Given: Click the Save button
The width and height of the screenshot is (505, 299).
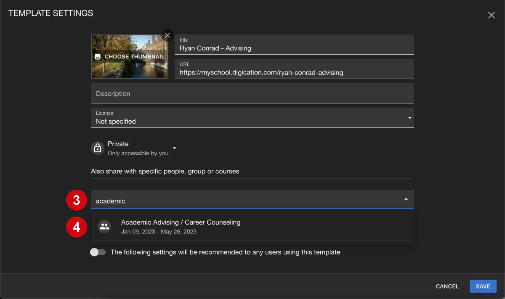Looking at the screenshot, I should tap(483, 286).
